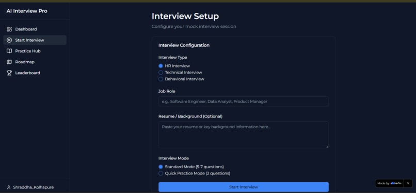Select Standard Mode (5-7 questions)
This screenshot has height=193, width=416.
[x=161, y=167]
